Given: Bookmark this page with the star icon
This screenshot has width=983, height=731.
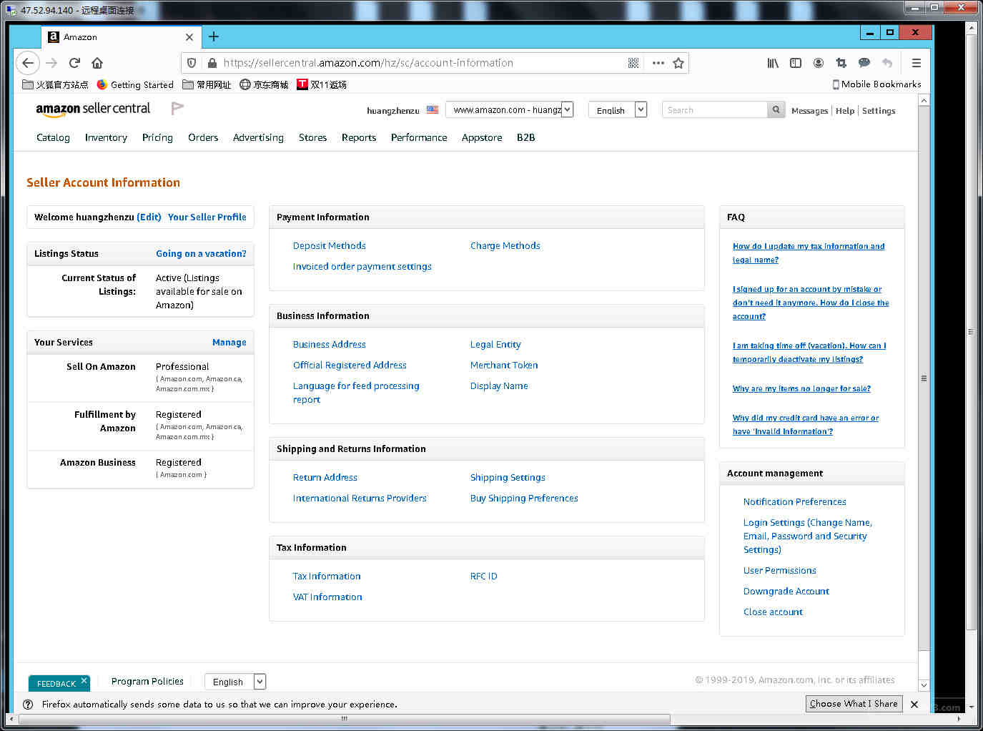Looking at the screenshot, I should coord(678,63).
